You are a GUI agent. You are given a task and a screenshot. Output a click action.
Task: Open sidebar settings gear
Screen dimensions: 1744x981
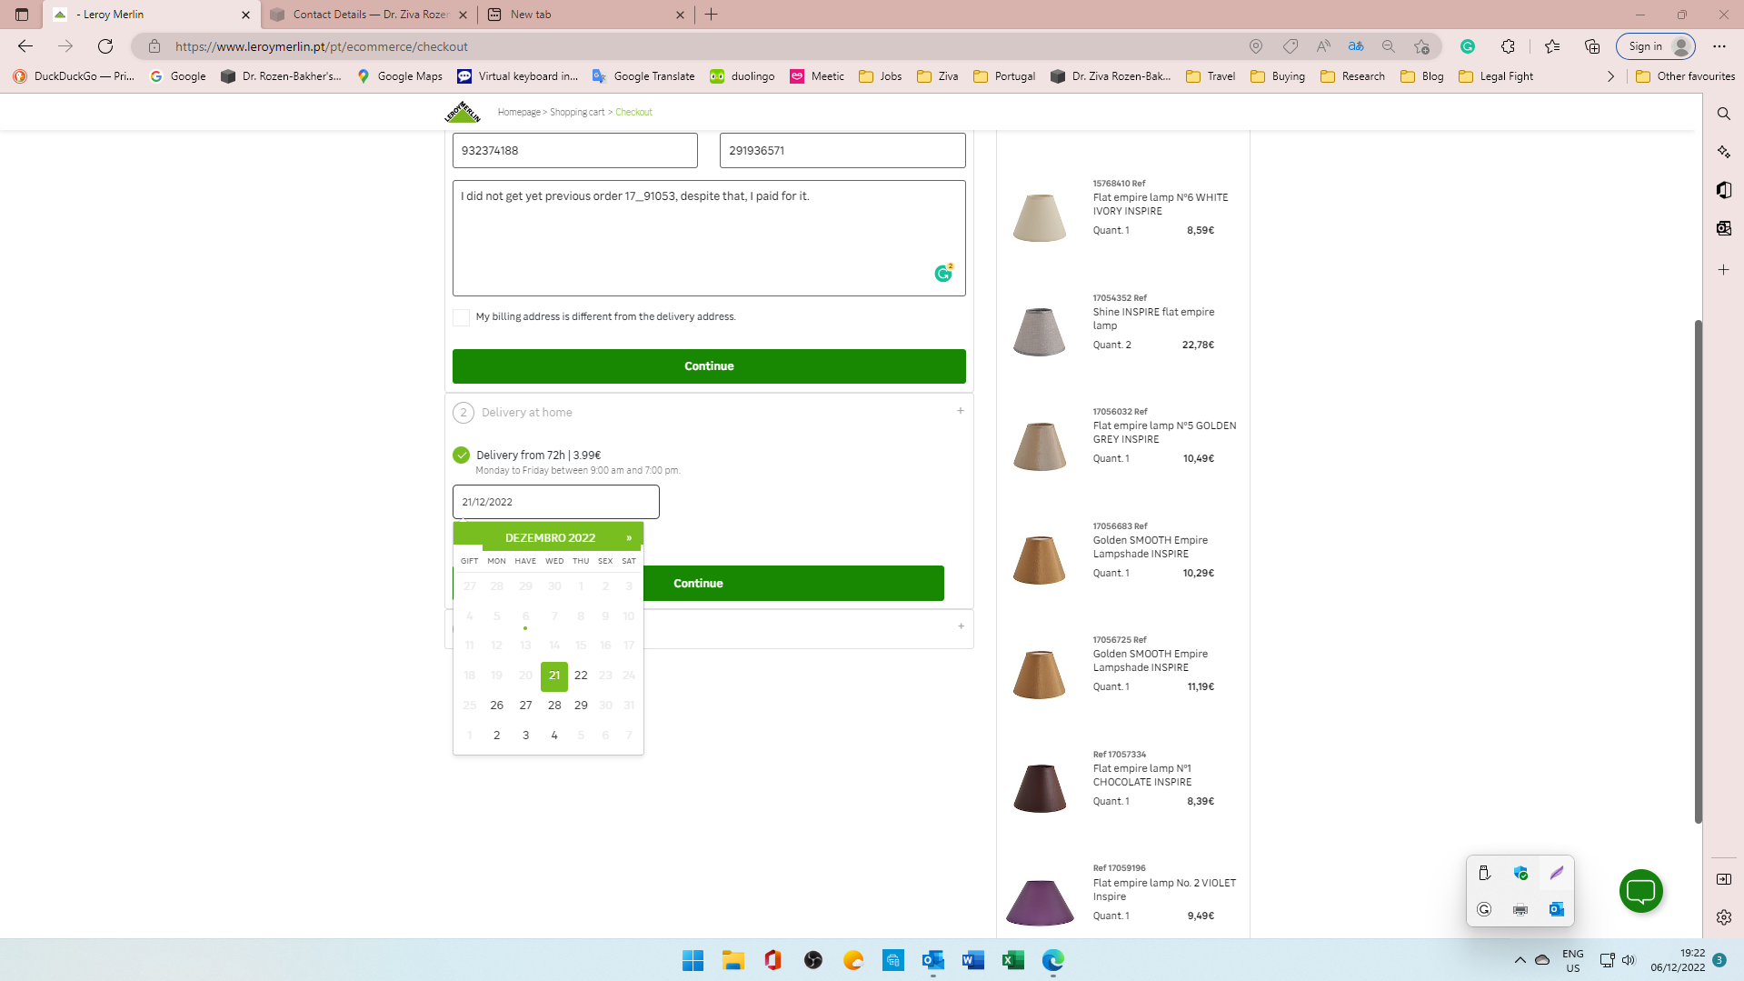[1723, 917]
